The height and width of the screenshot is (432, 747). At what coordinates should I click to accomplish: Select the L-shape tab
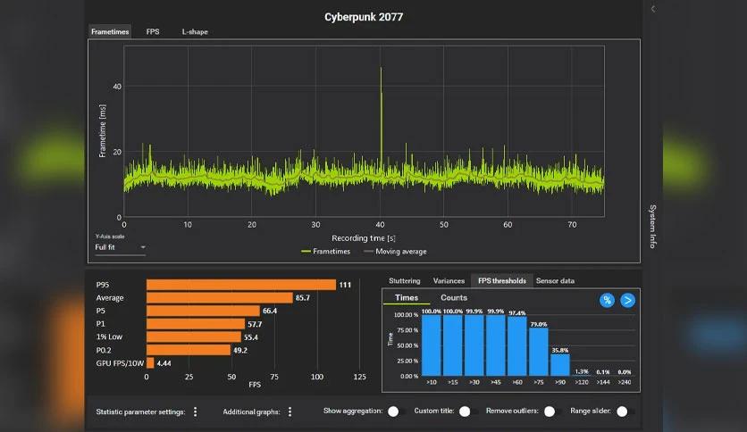click(195, 32)
